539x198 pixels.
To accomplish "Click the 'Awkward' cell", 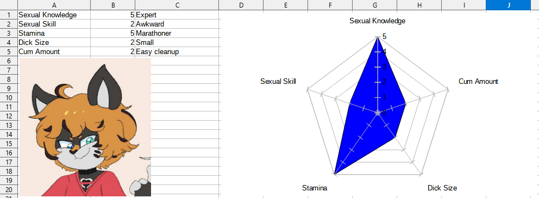I will point(177,24).
